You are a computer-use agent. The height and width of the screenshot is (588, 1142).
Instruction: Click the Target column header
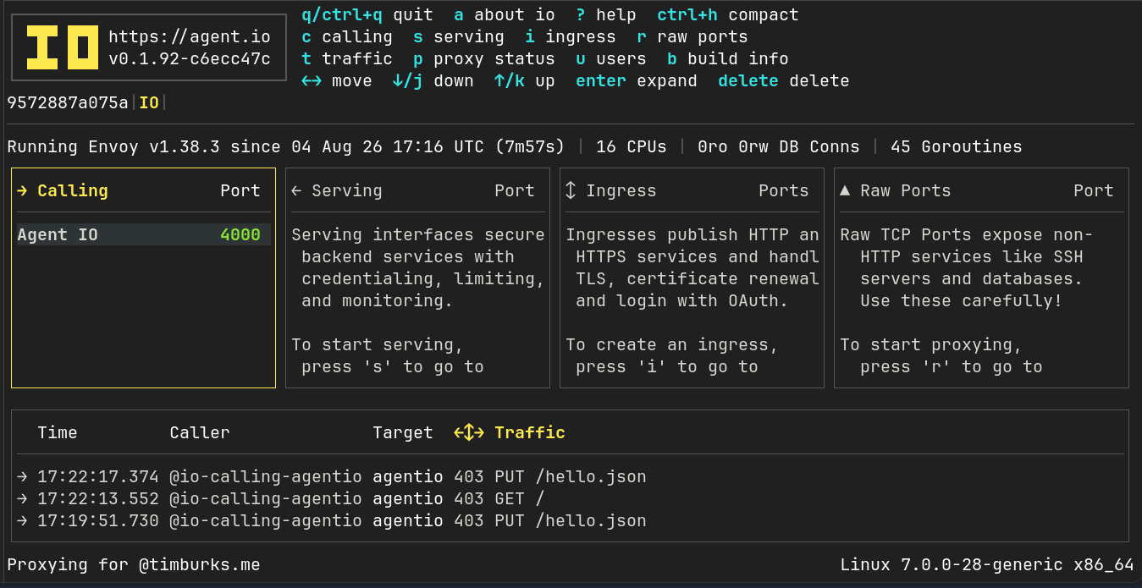(x=403, y=433)
